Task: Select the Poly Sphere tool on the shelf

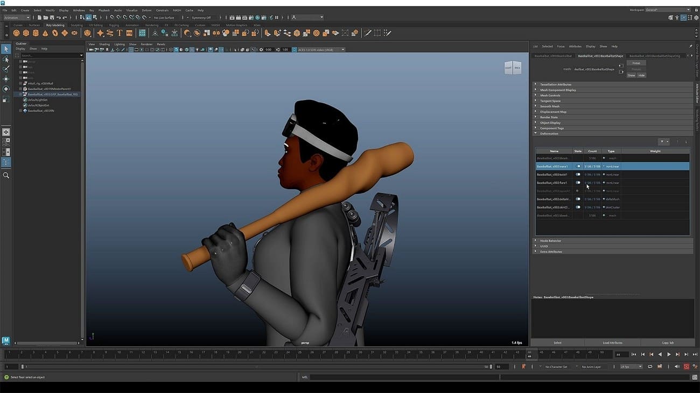Action: [16, 33]
